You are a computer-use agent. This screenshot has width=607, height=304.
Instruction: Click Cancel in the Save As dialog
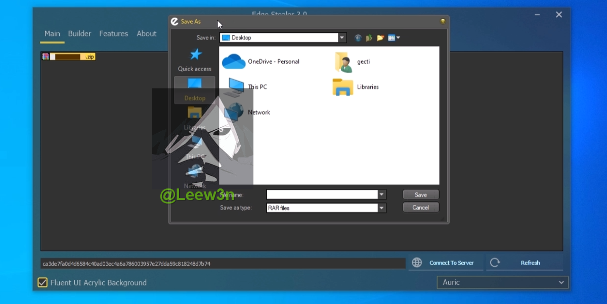[420, 208]
